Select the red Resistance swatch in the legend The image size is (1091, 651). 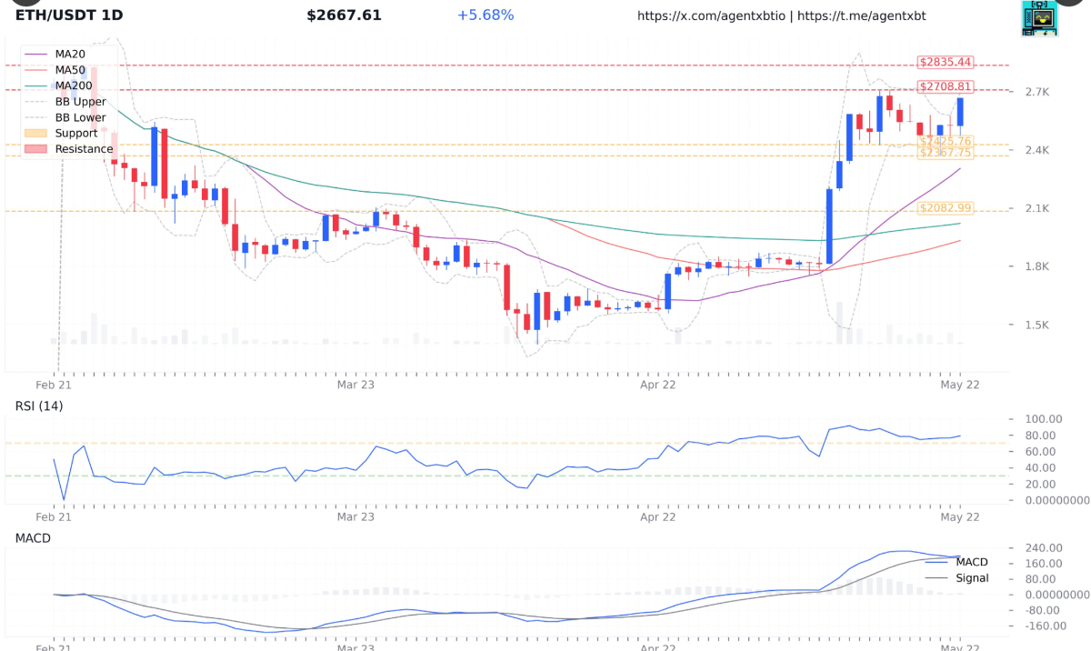(x=35, y=149)
